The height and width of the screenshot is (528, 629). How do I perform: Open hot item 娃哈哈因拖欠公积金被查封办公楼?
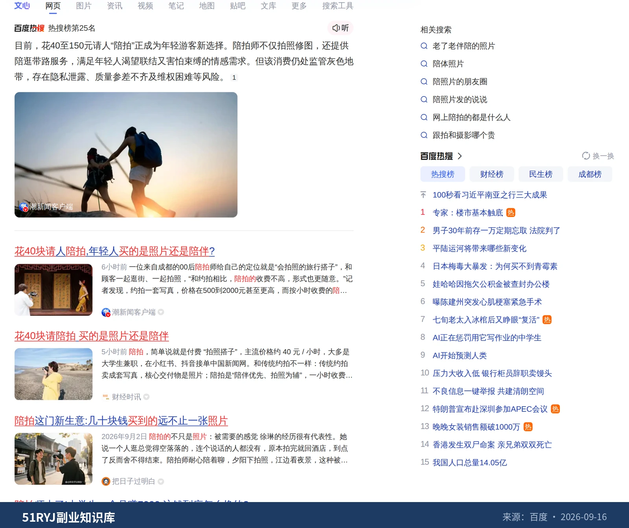[x=491, y=284]
